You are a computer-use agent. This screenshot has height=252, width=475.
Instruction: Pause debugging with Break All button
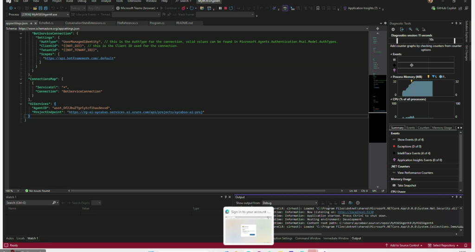click(220, 8)
